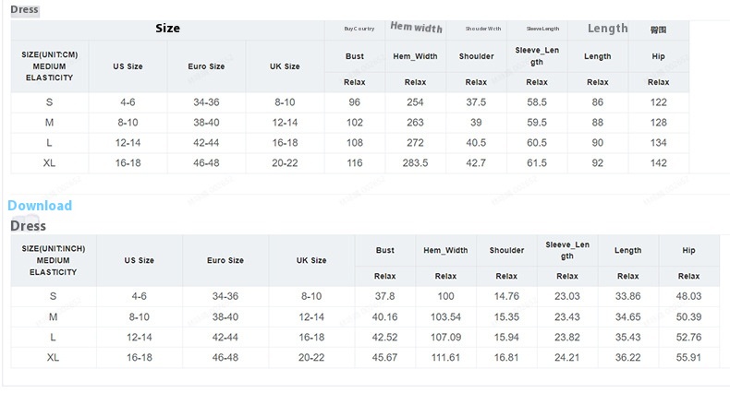The height and width of the screenshot is (393, 730).
Task: Click the Size header in the cm table
Action: point(167,29)
